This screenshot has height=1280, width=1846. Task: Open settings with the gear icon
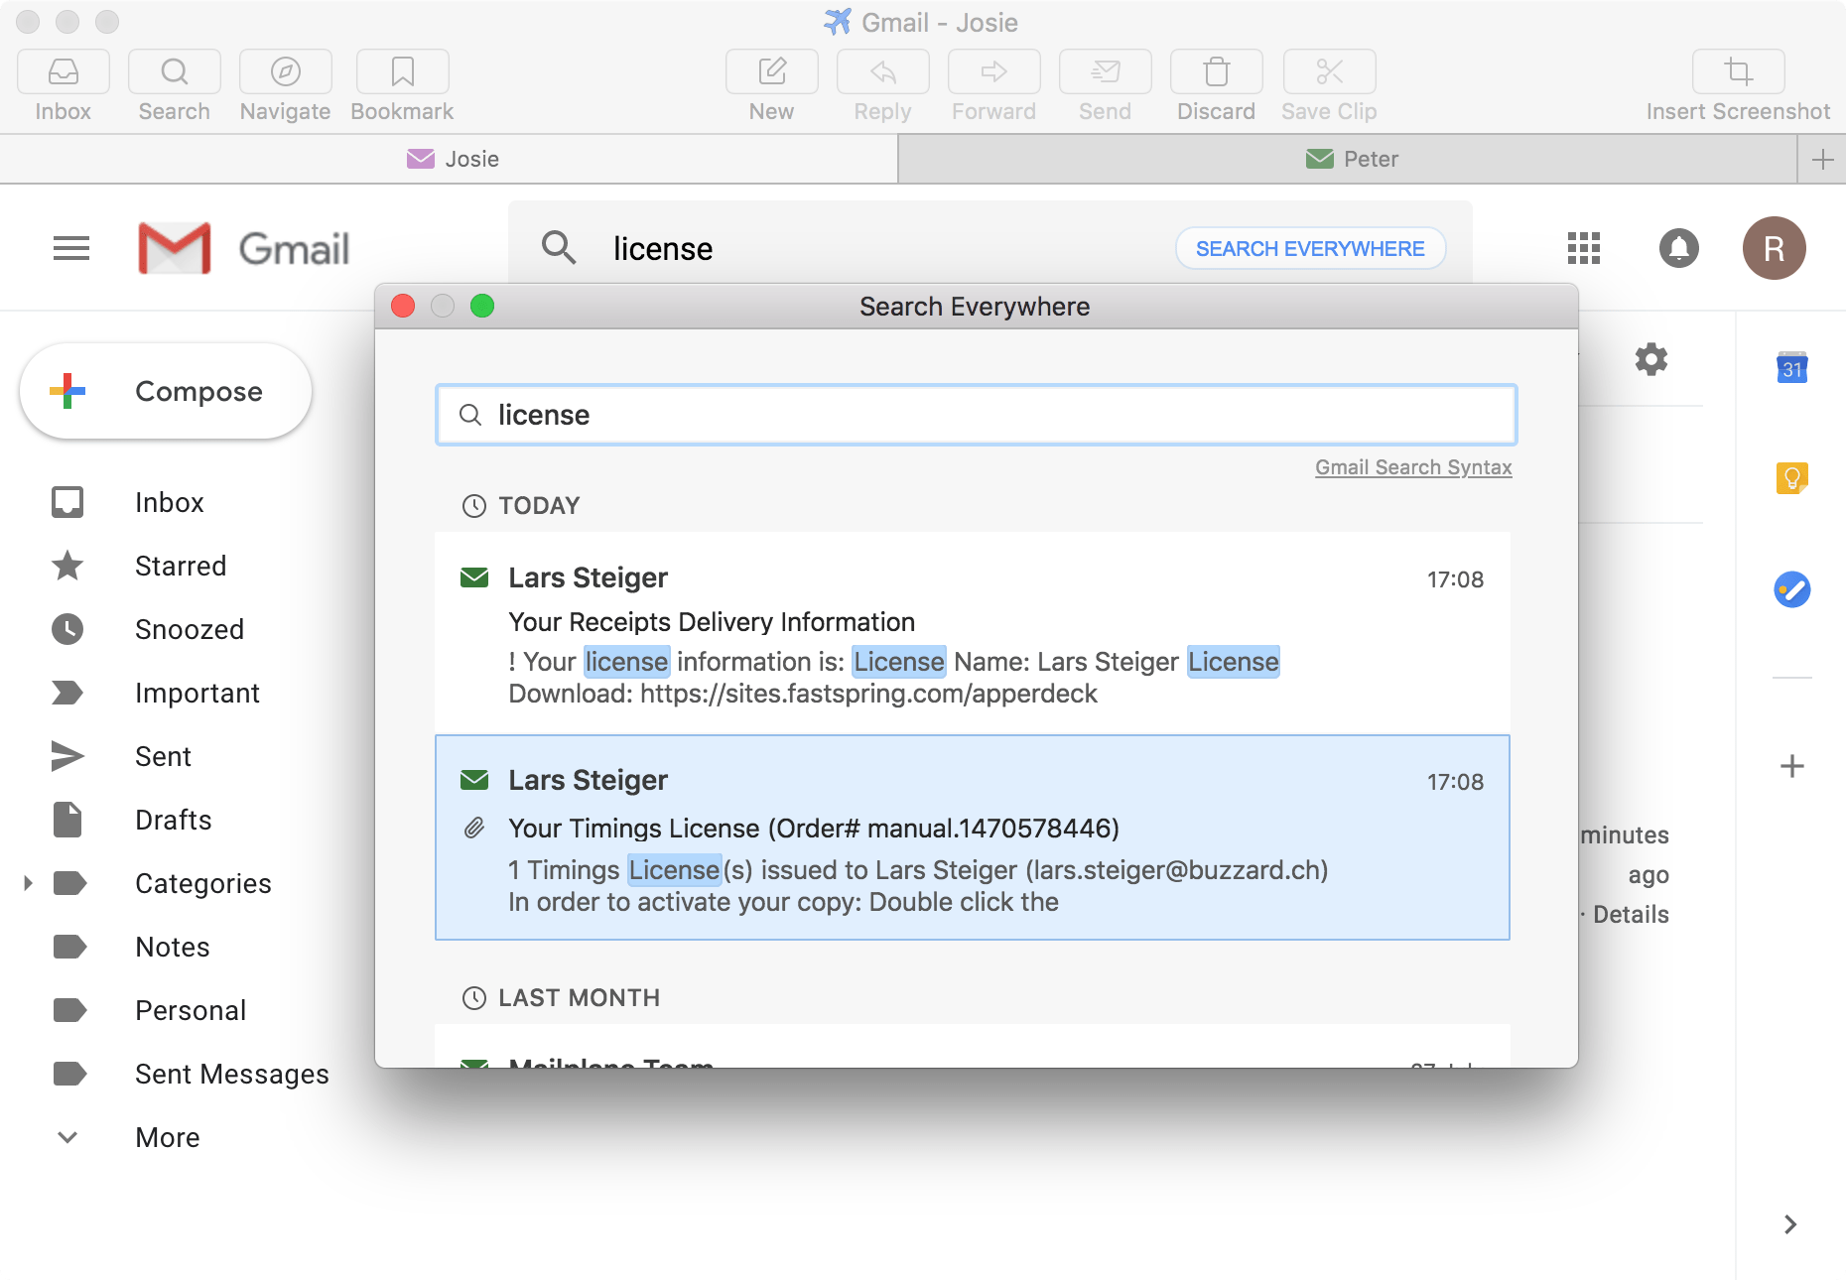1650,359
